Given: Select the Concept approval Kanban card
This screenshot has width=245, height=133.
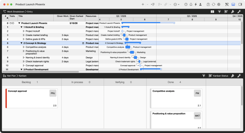Looking at the screenshot, I should point(32,98).
